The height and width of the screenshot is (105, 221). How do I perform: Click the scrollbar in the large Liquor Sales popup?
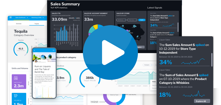click(212, 60)
